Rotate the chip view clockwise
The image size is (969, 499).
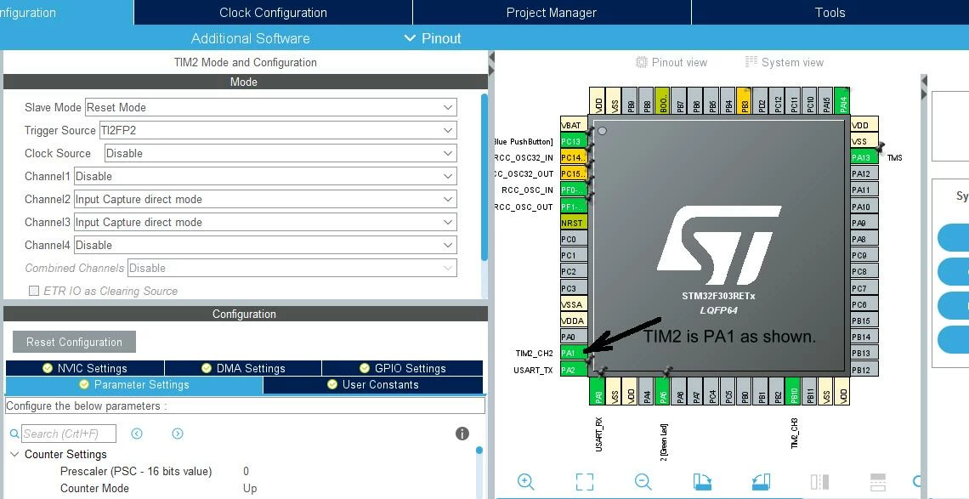[x=702, y=482]
